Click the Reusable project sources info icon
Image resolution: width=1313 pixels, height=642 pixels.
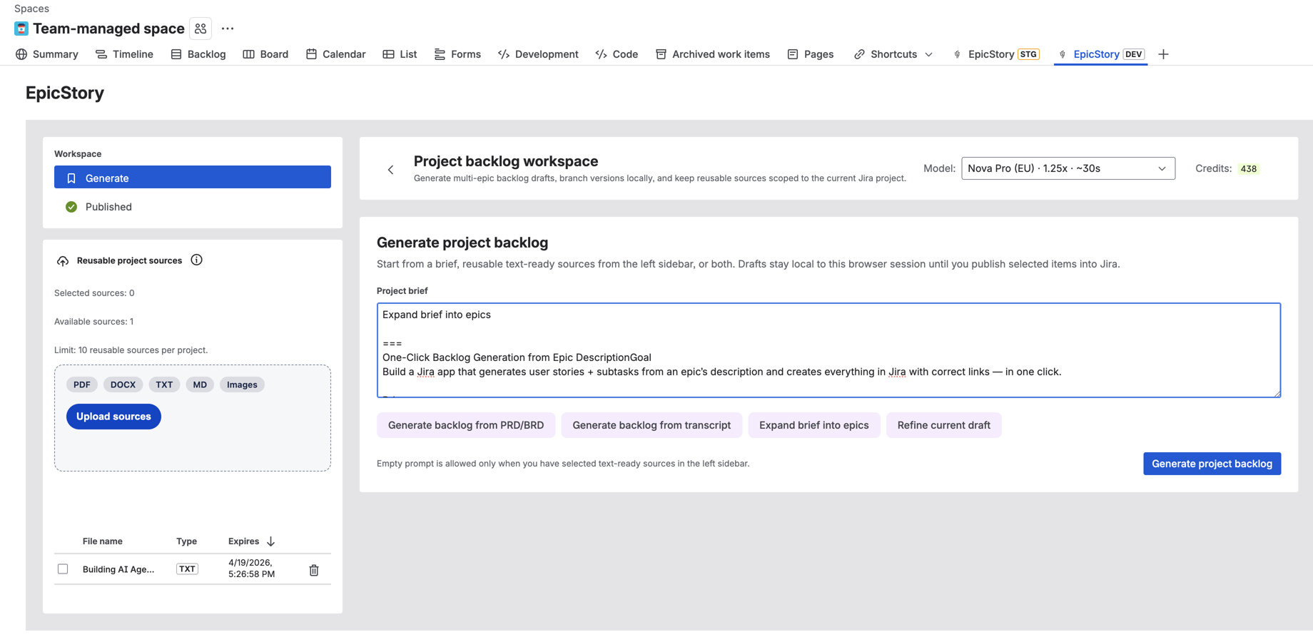point(196,260)
